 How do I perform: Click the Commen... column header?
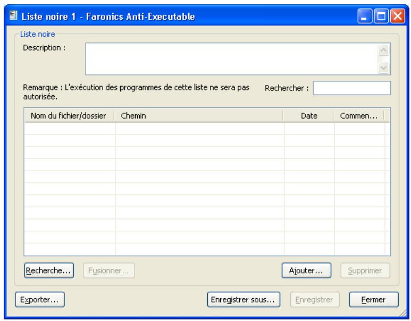[358, 115]
